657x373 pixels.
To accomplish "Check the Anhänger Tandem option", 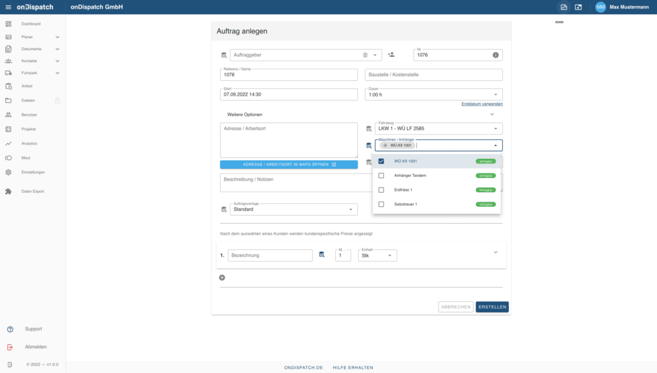I will pos(381,175).
